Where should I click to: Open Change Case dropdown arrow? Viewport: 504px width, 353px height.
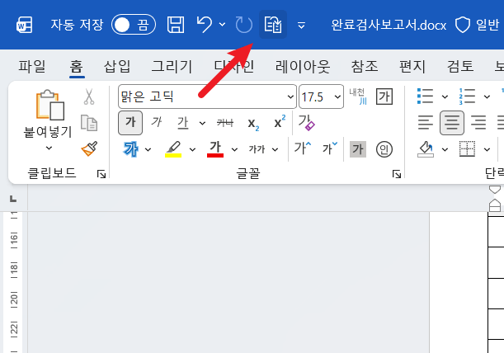pos(276,149)
